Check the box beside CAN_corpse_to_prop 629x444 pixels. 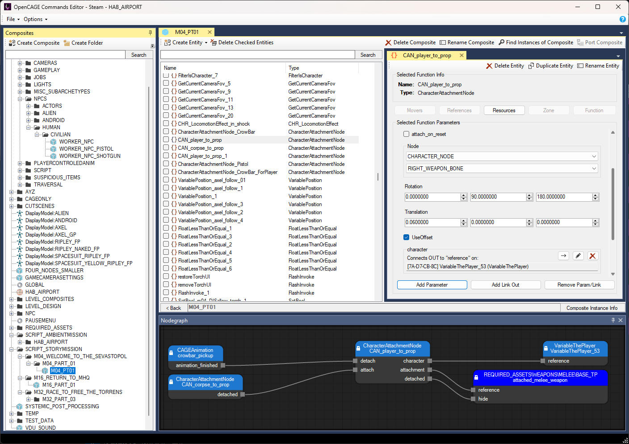166,148
